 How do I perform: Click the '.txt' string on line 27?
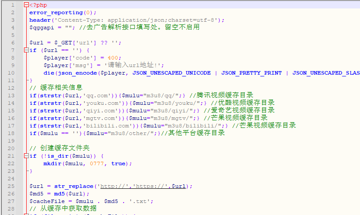click(x=140, y=202)
